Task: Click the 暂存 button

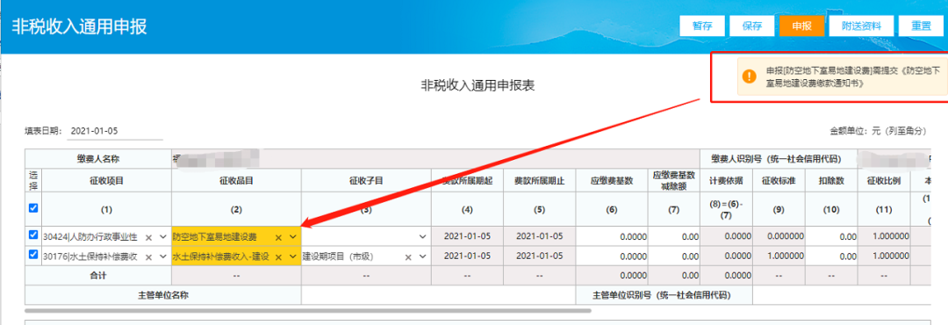Action: point(702,26)
